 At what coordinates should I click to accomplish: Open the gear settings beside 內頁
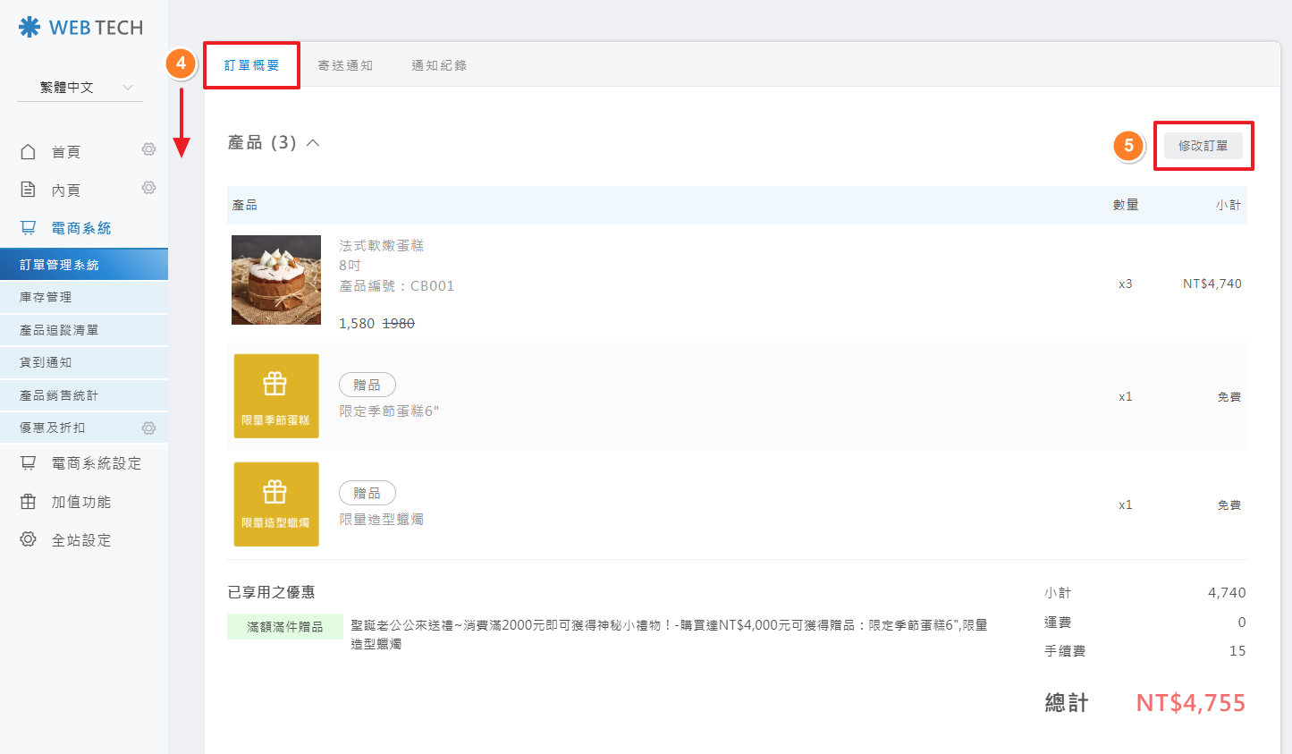[148, 188]
